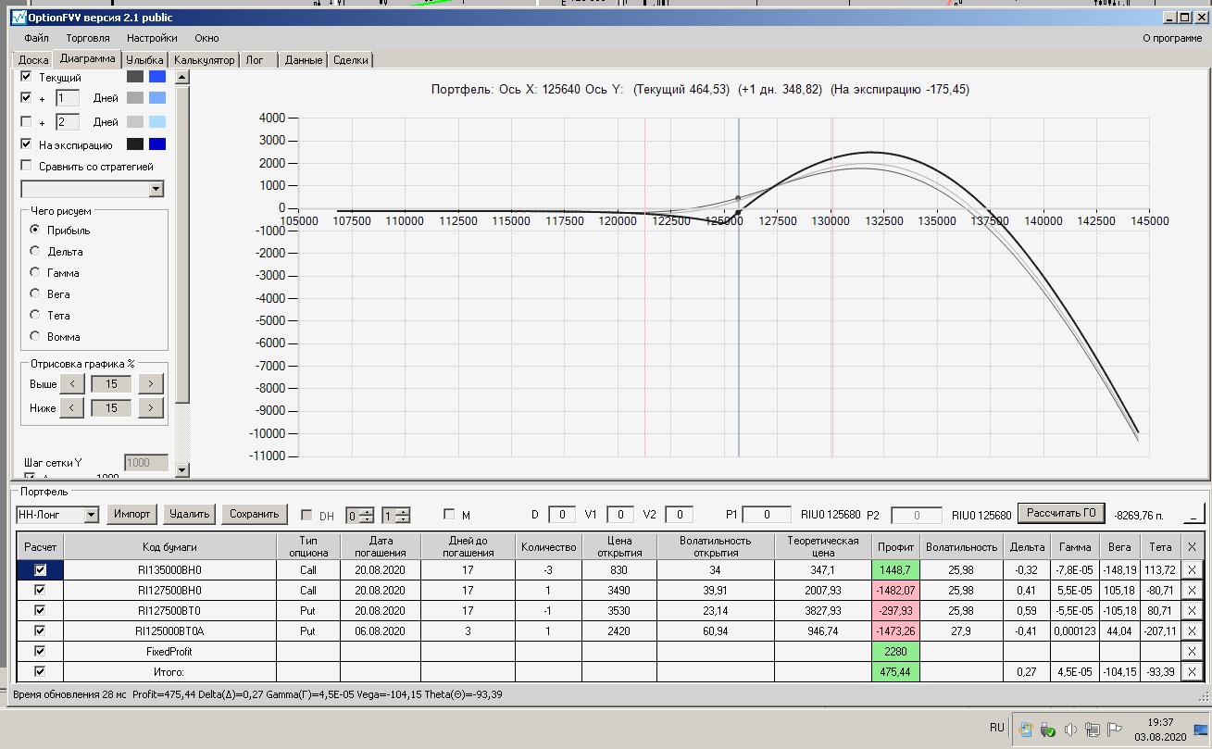This screenshot has width=1212, height=749.
Task: Switch to the Калькулятор tab
Action: (x=204, y=60)
